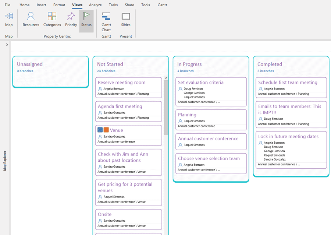Click the Map Explorer sidebar label
The width and height of the screenshot is (331, 235).
coord(5,161)
